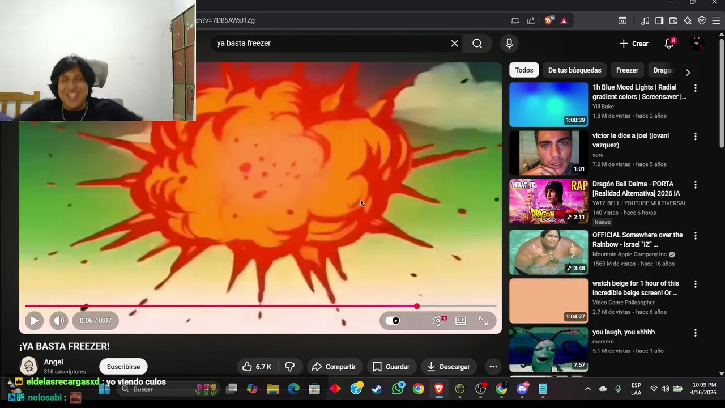Open Steam from the taskbar
725x408 pixels.
[376, 389]
